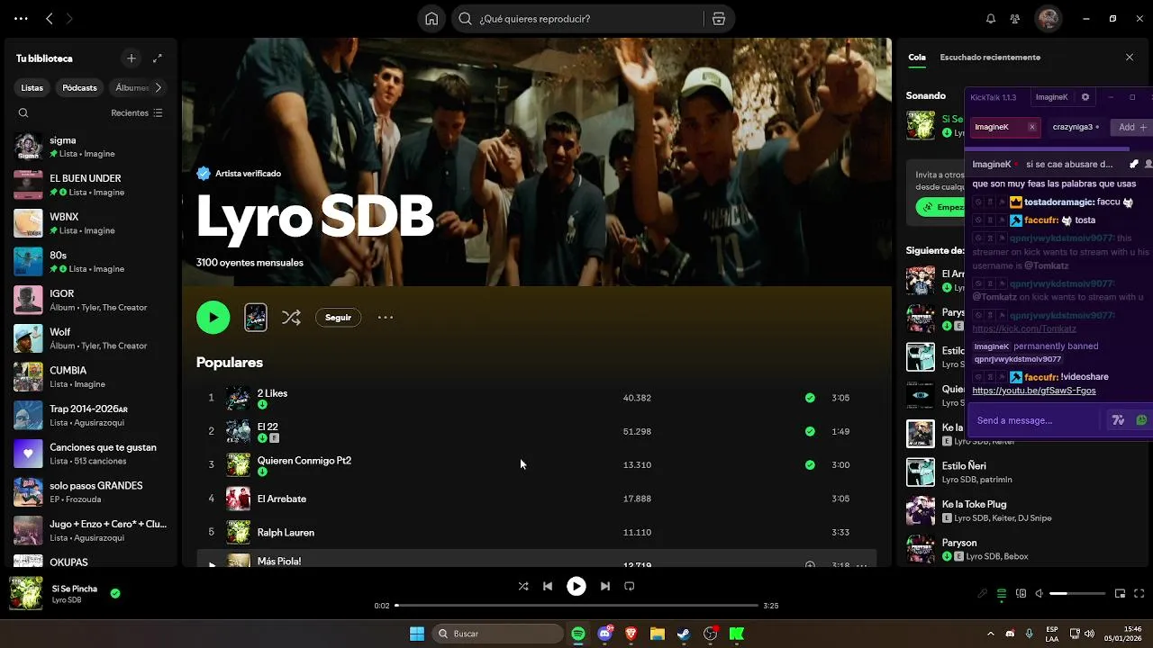Open the lyrics microphone icon

point(983,594)
